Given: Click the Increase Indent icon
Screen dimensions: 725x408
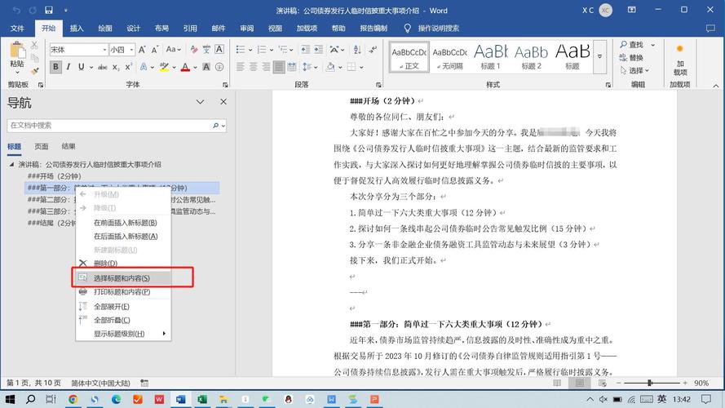Looking at the screenshot, I should tap(318, 50).
